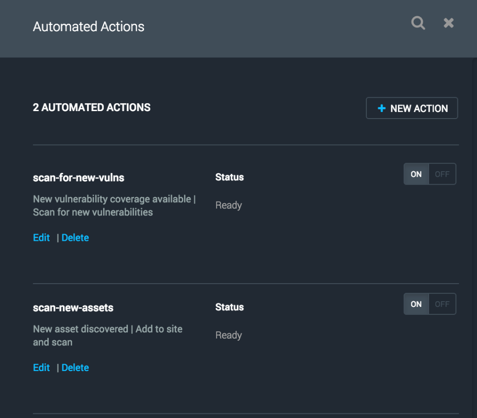Viewport: 477px width, 418px height.
Task: Click the Automated Actions panel title
Action: click(x=88, y=27)
